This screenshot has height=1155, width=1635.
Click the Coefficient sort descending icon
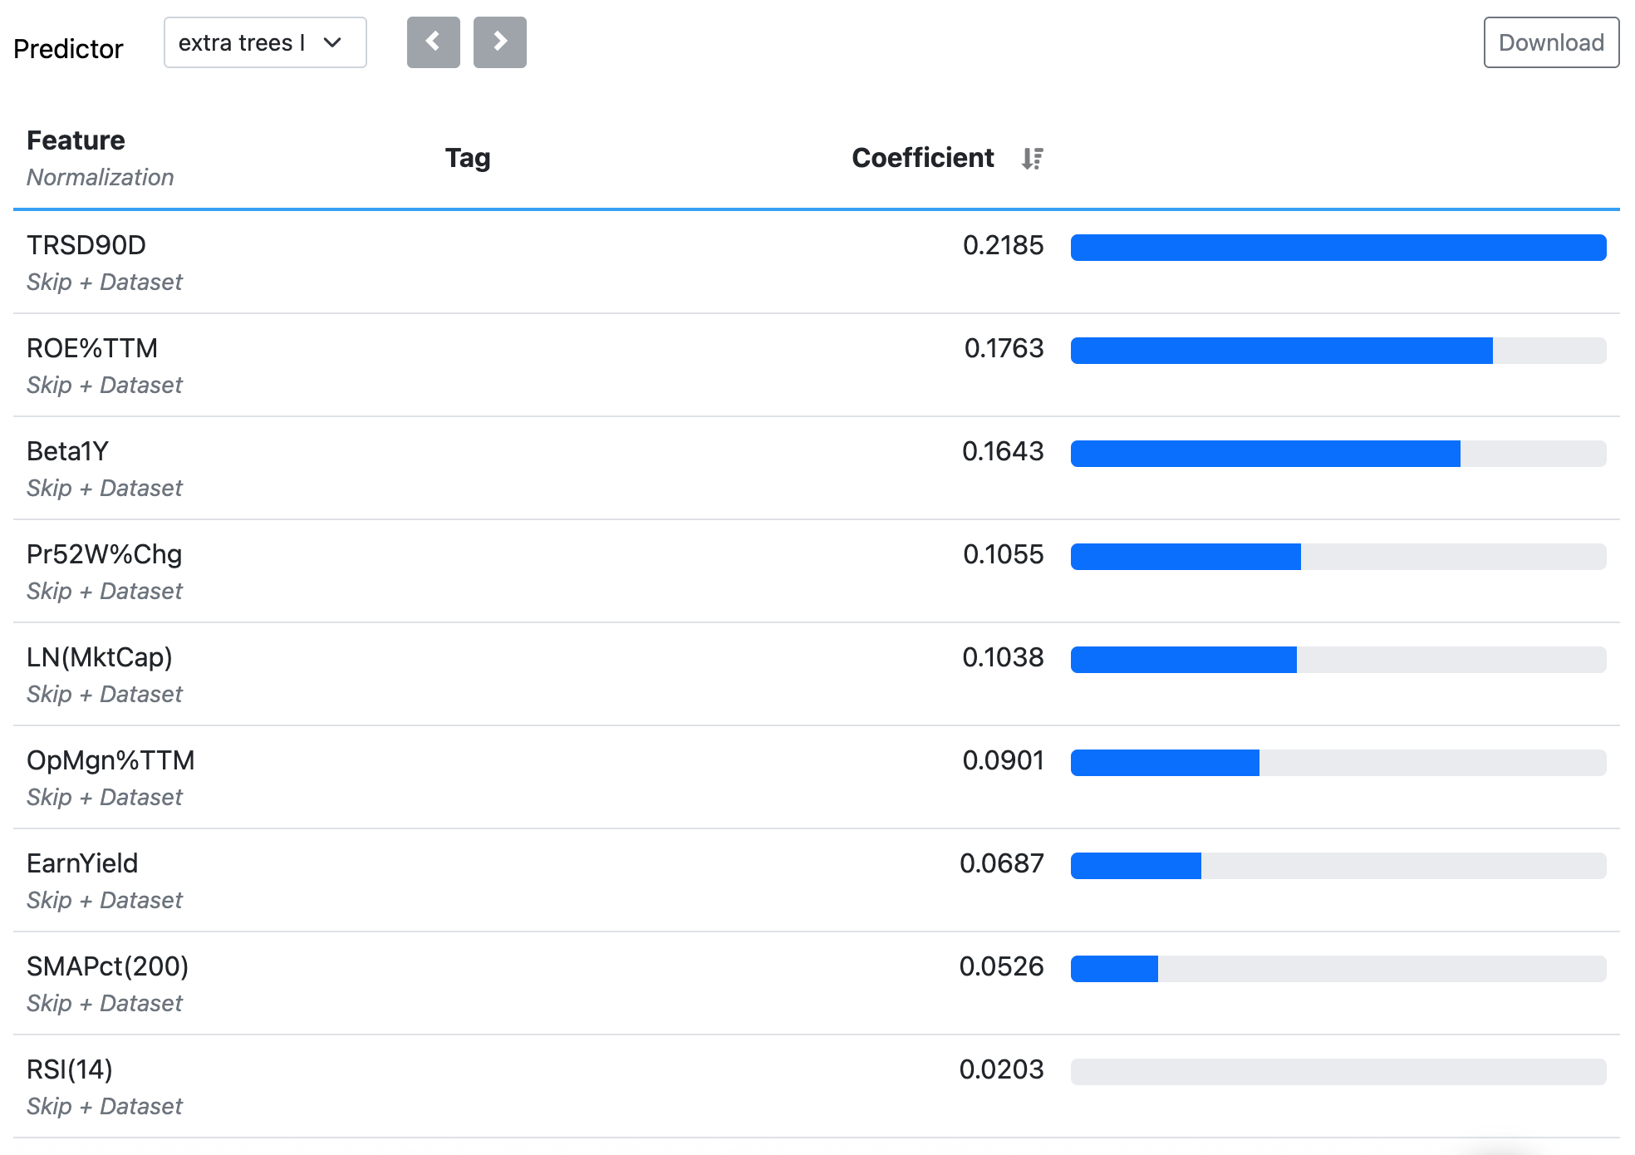[x=1032, y=158]
